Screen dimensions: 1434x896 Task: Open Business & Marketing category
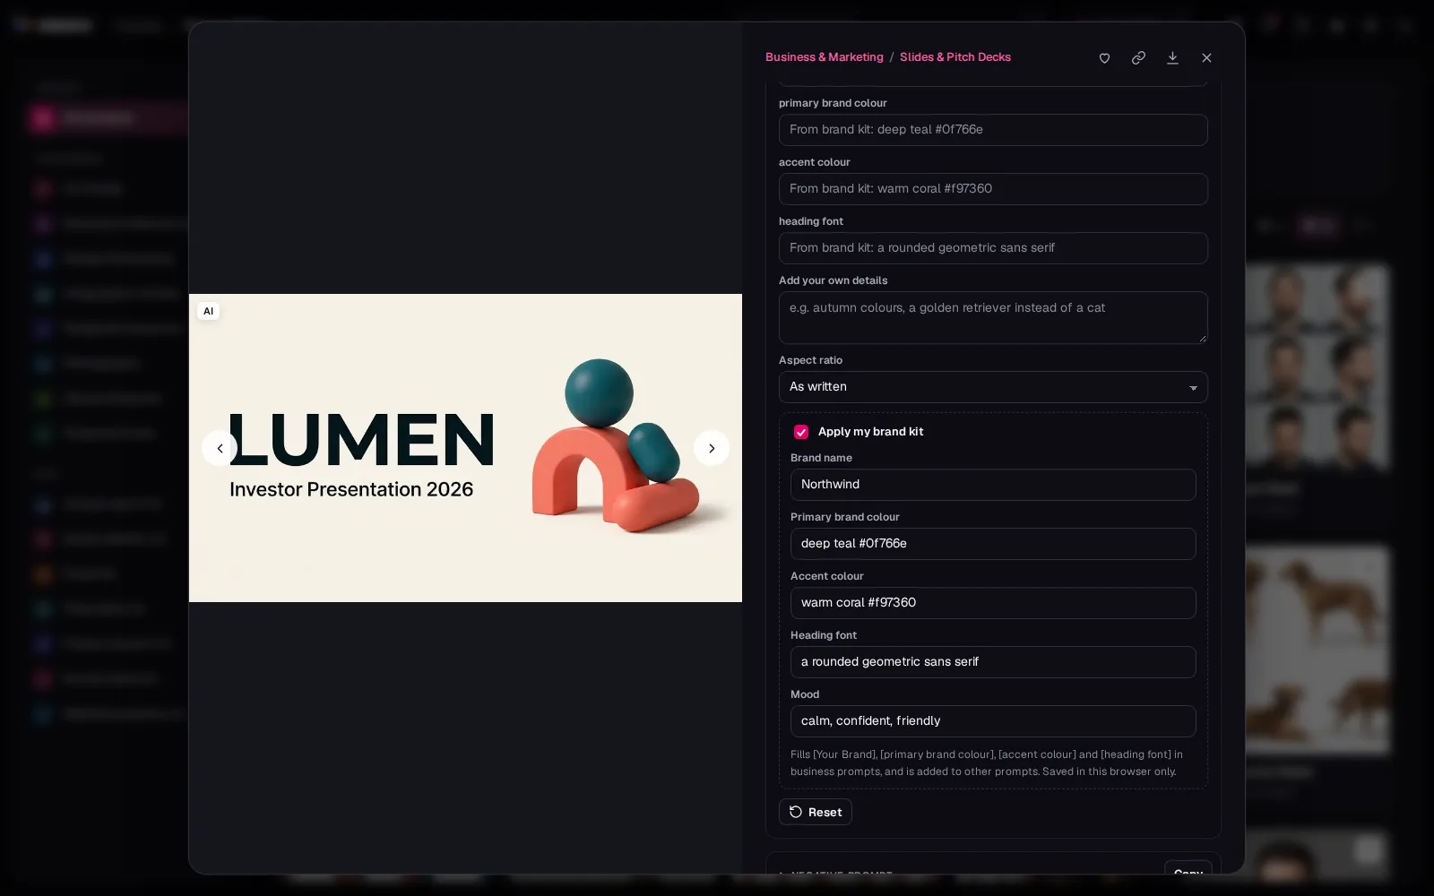[x=824, y=56]
